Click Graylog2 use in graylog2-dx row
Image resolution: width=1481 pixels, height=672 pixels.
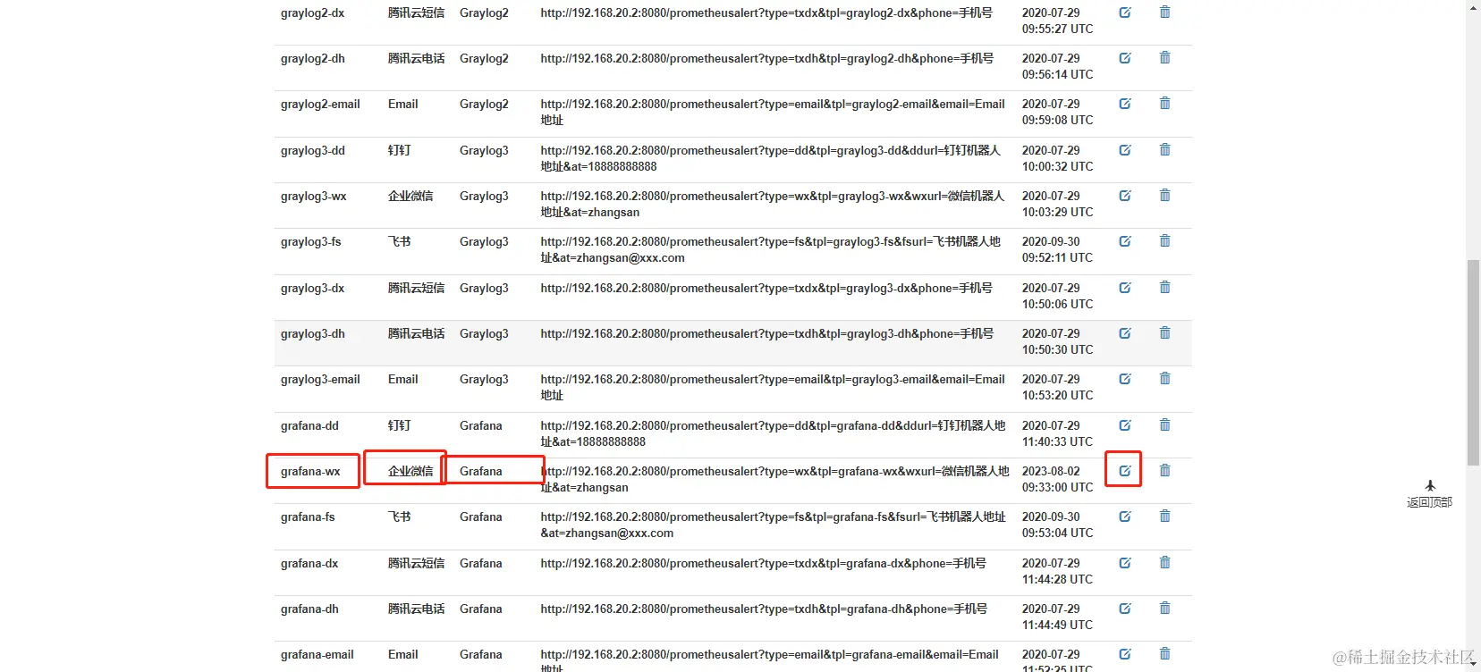pos(484,13)
